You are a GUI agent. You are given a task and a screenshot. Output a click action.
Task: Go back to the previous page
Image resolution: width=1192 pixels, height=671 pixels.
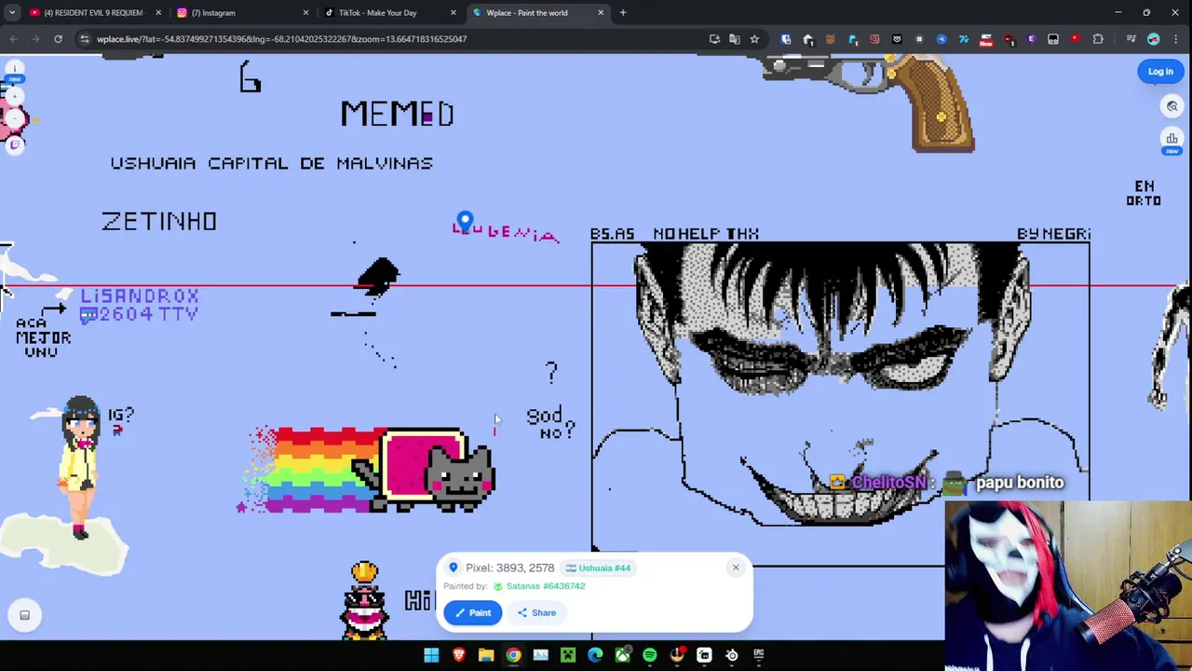click(13, 39)
